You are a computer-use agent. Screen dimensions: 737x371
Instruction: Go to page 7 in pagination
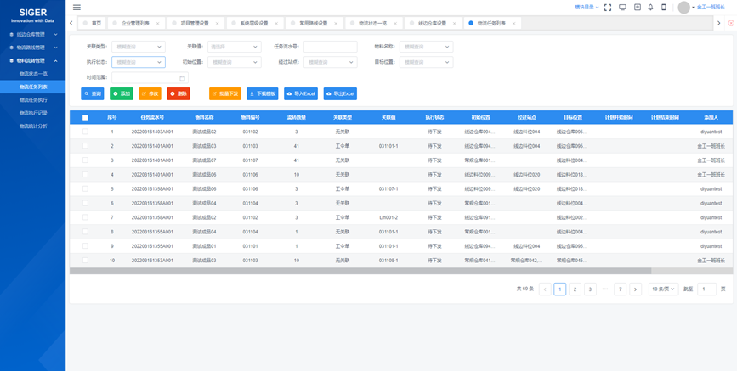pos(620,289)
